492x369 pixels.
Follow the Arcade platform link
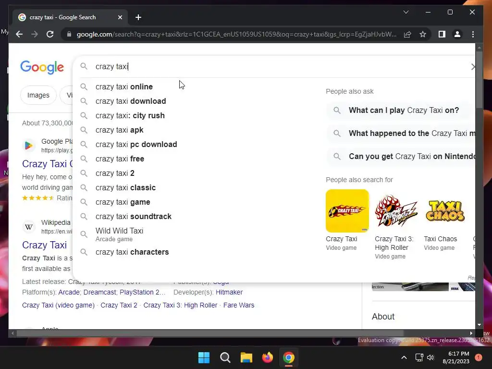pos(69,292)
